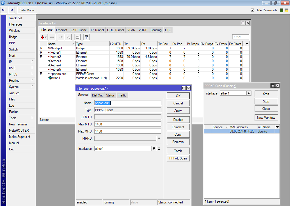This screenshot has height=206, width=290.
Task: Click the green status indicator in top bar
Action: tap(282, 10)
